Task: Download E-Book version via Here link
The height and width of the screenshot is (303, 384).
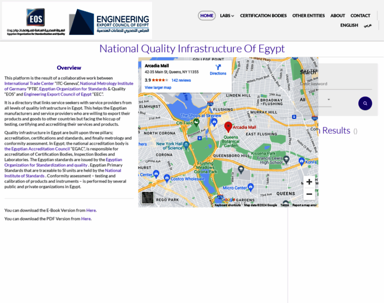Action: [91, 210]
